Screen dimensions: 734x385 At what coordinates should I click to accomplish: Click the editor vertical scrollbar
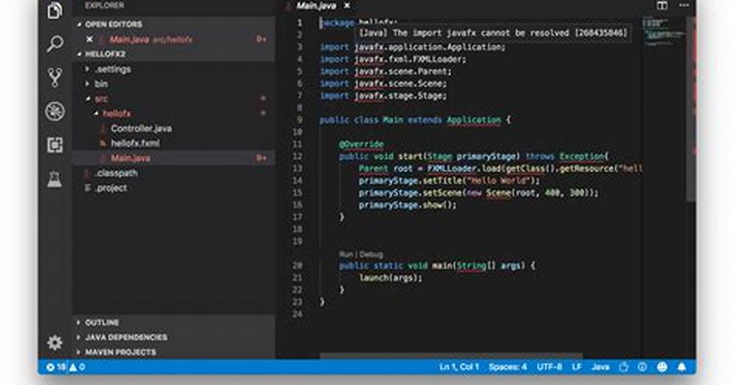(692, 109)
